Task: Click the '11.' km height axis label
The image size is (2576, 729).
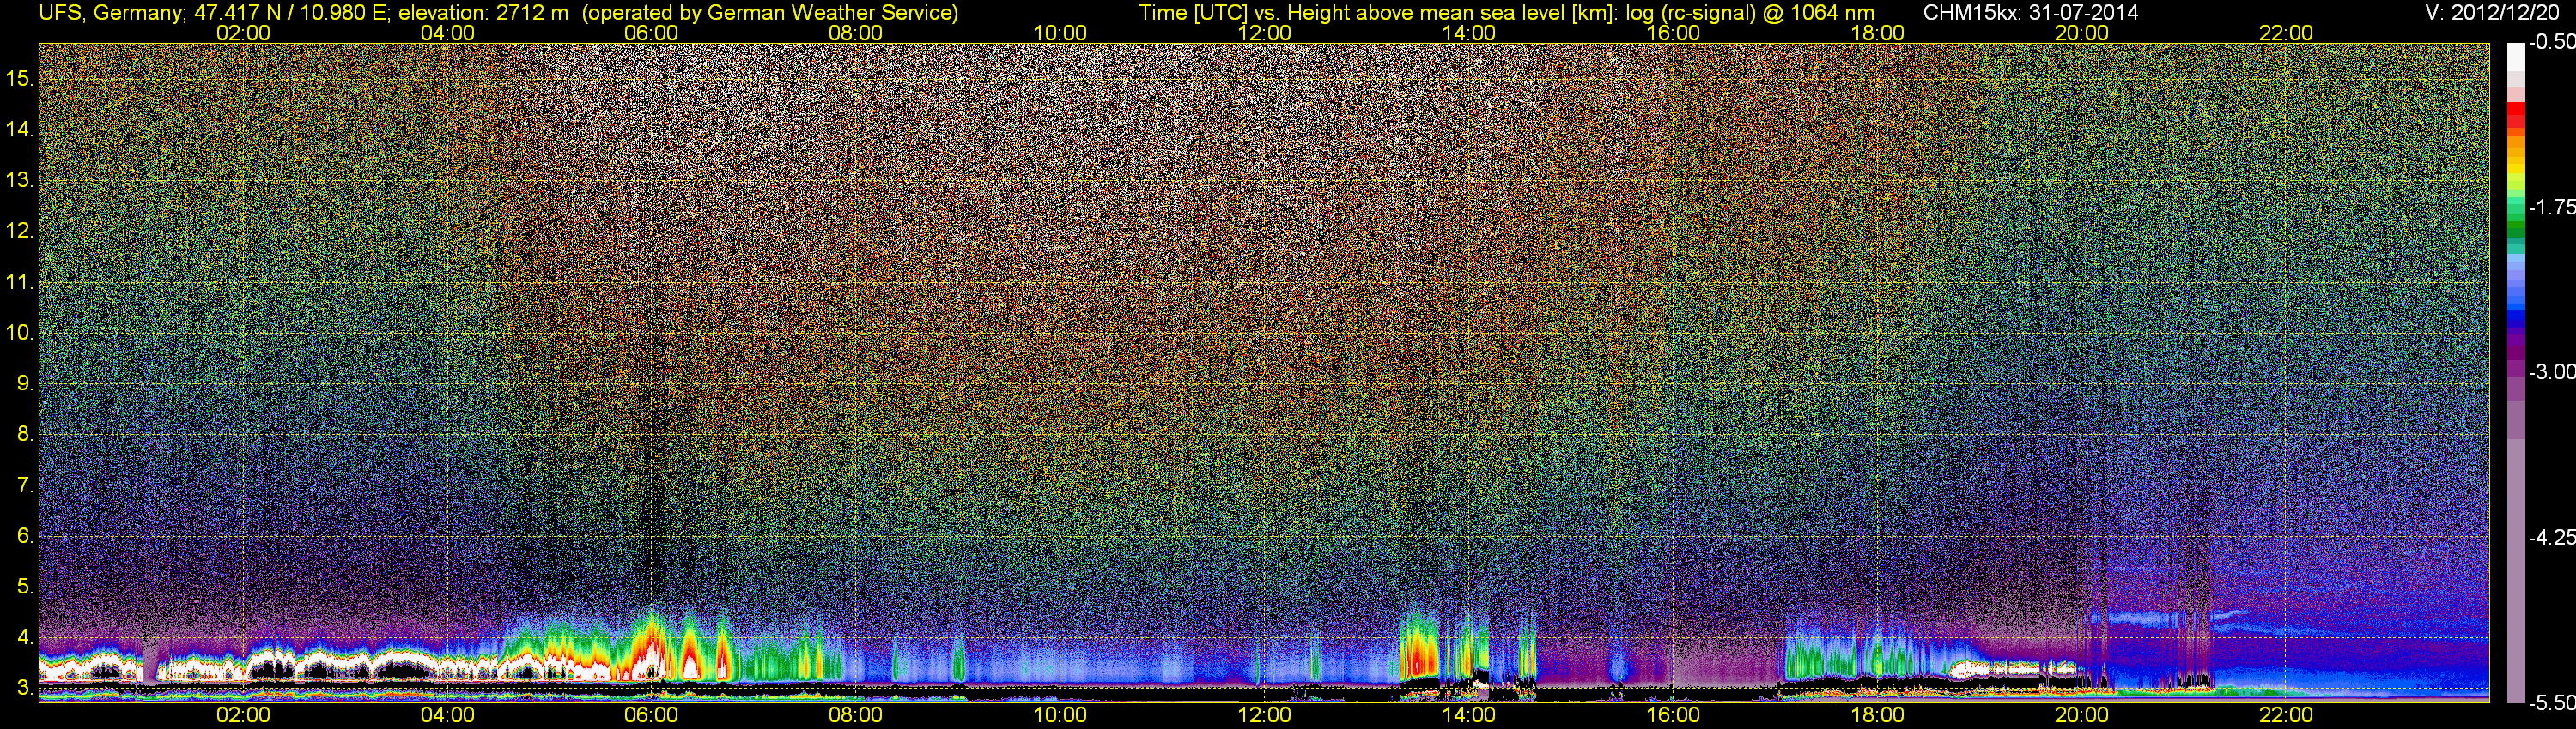Action: 20,281
